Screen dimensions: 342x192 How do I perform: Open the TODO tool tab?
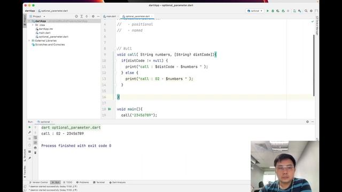click(x=68, y=182)
